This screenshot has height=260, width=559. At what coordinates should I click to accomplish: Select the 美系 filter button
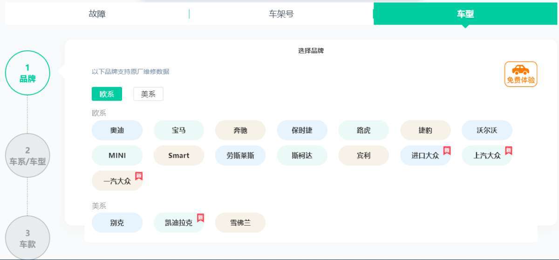coord(148,93)
